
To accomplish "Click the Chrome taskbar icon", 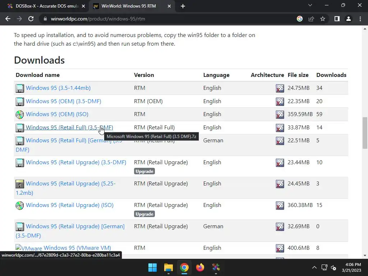I will [x=184, y=267].
